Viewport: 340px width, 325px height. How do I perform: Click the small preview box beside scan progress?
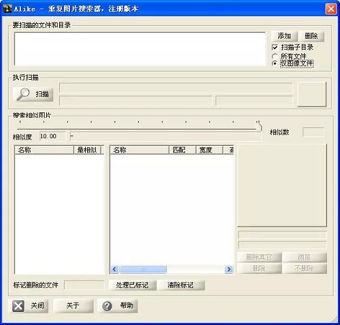pyautogui.click(x=312, y=94)
